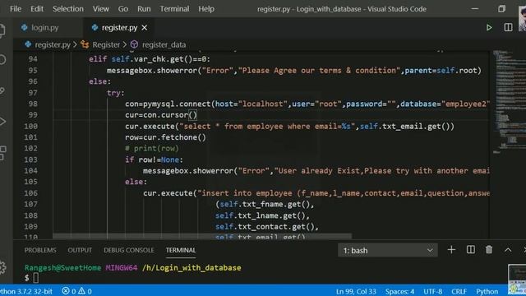Image resolution: width=526 pixels, height=296 pixels.
Task: Click register_data in the breadcrumb
Action: [x=164, y=44]
